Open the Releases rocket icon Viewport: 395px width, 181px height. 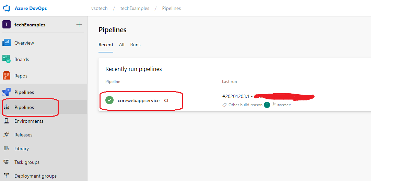[x=6, y=135]
